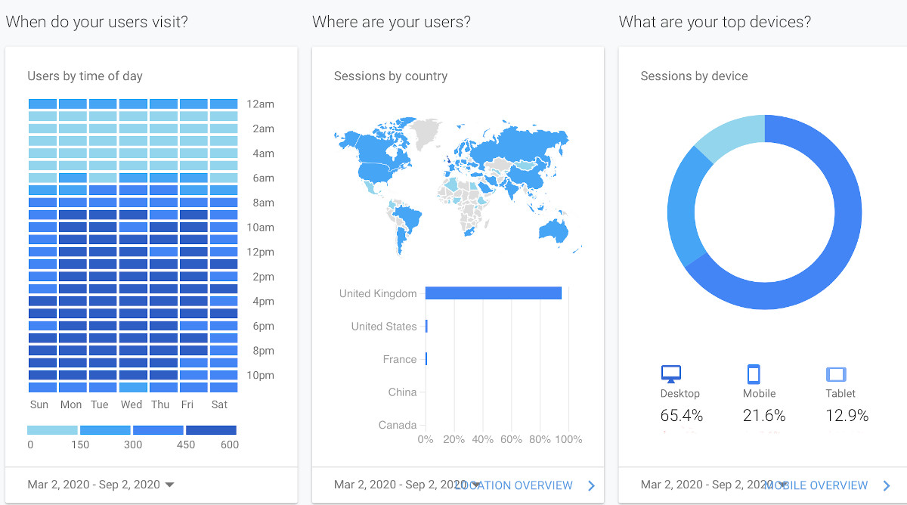
Task: Click the arrow beside Mobile Overview
Action: pyautogui.click(x=887, y=485)
